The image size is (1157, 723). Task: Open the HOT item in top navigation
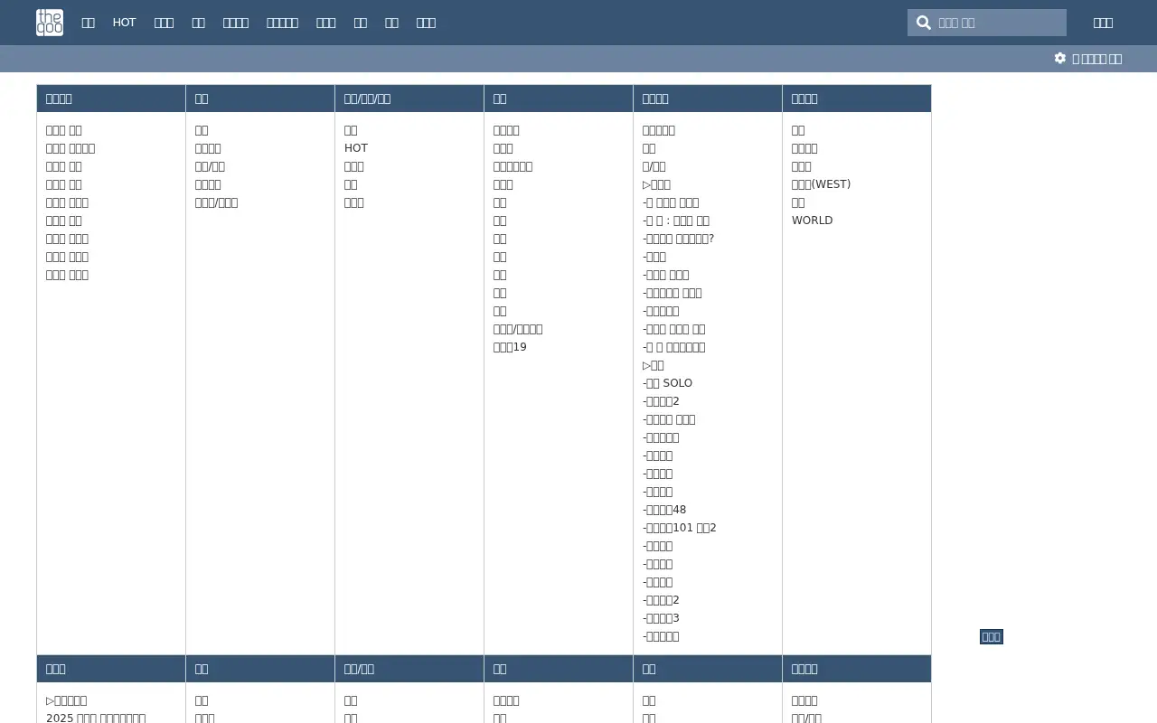(124, 23)
